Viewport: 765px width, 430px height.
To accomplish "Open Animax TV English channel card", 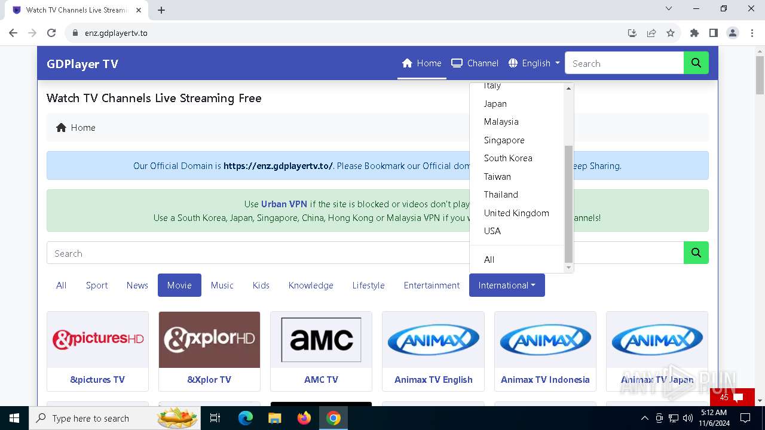I will click(433, 351).
